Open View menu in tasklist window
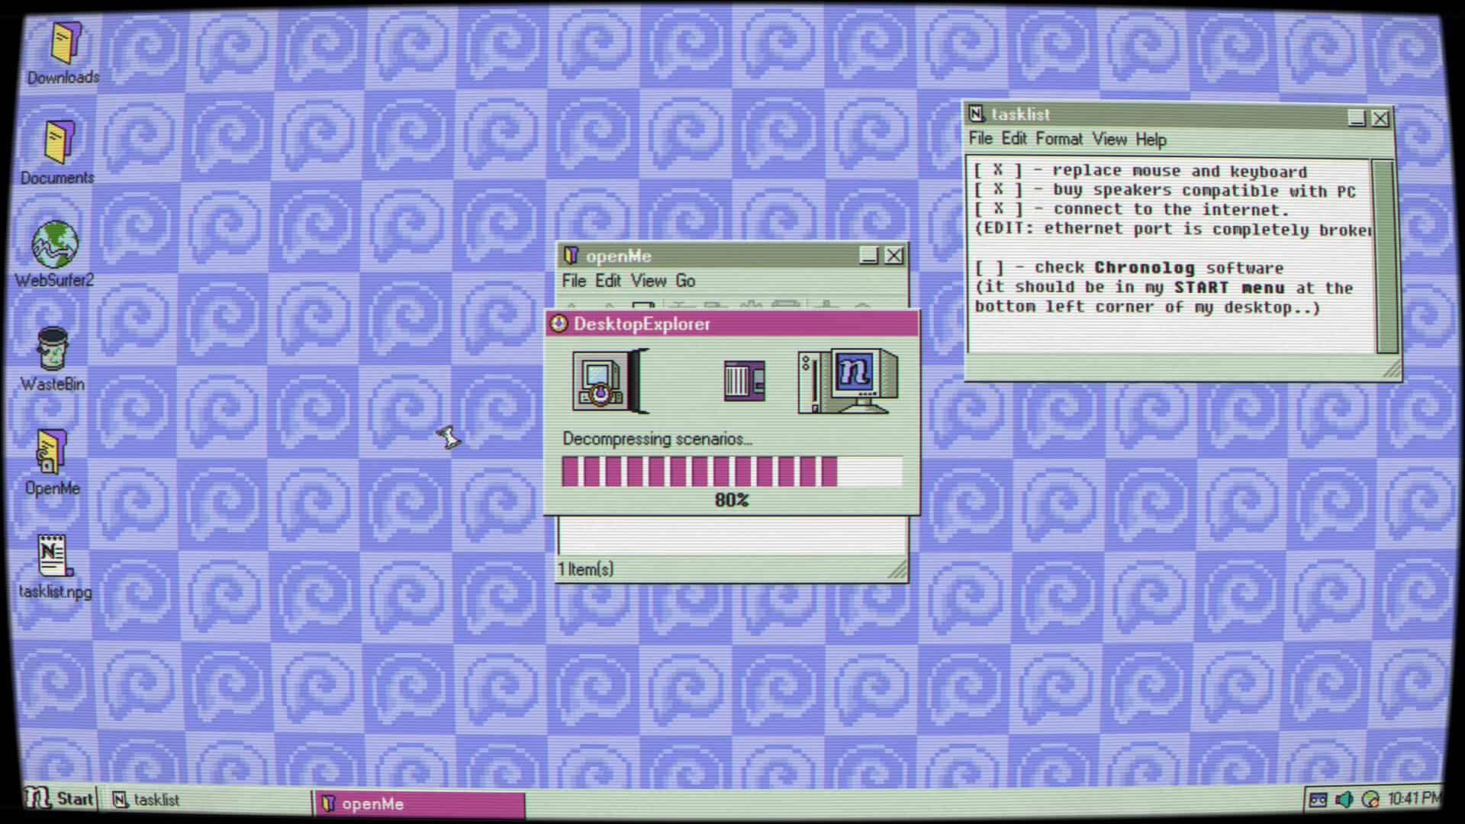 click(1109, 139)
